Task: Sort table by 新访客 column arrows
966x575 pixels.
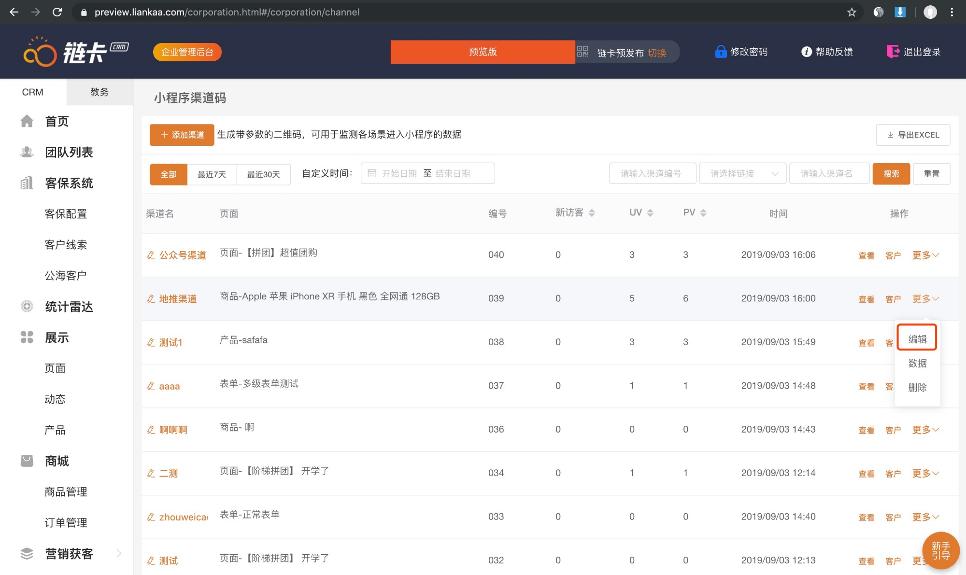Action: click(x=592, y=213)
